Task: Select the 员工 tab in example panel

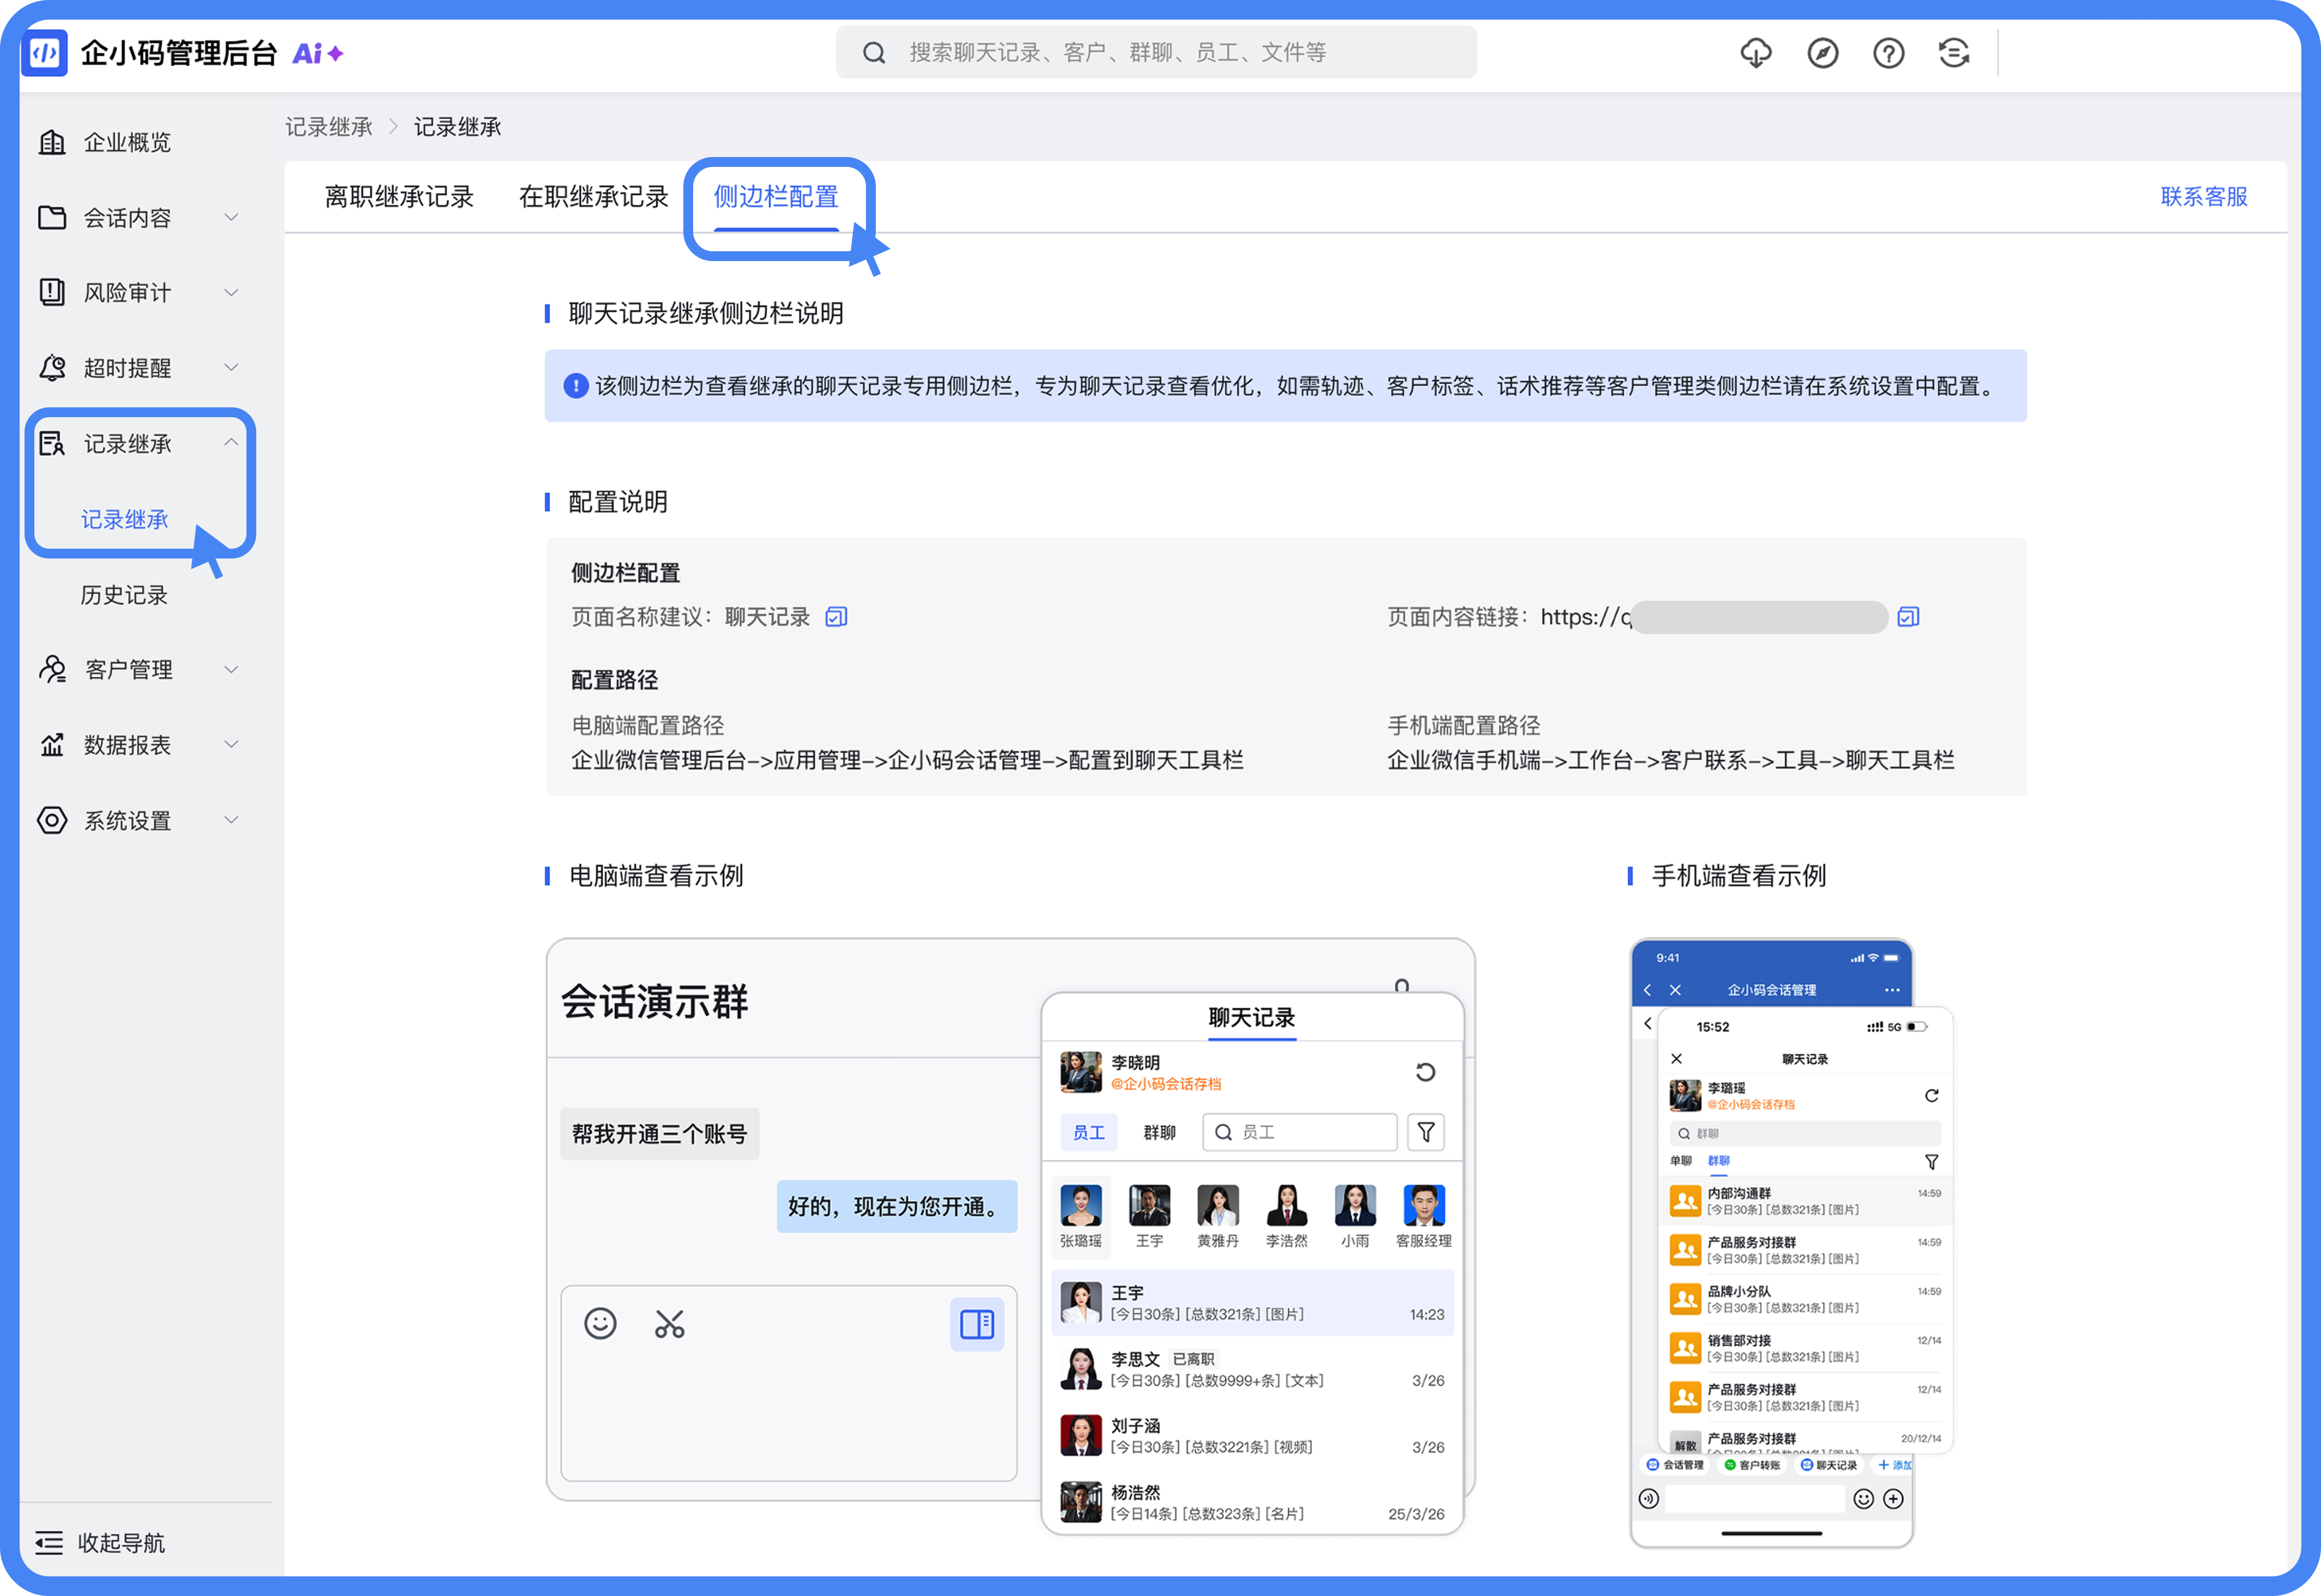Action: [1089, 1132]
